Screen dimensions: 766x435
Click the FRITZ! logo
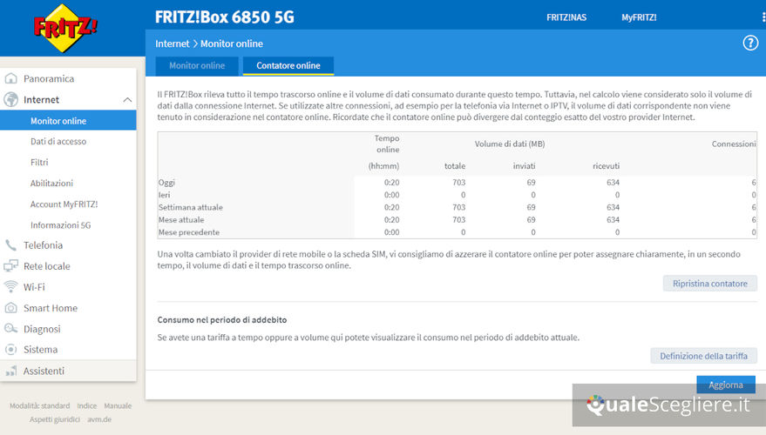[x=65, y=28]
